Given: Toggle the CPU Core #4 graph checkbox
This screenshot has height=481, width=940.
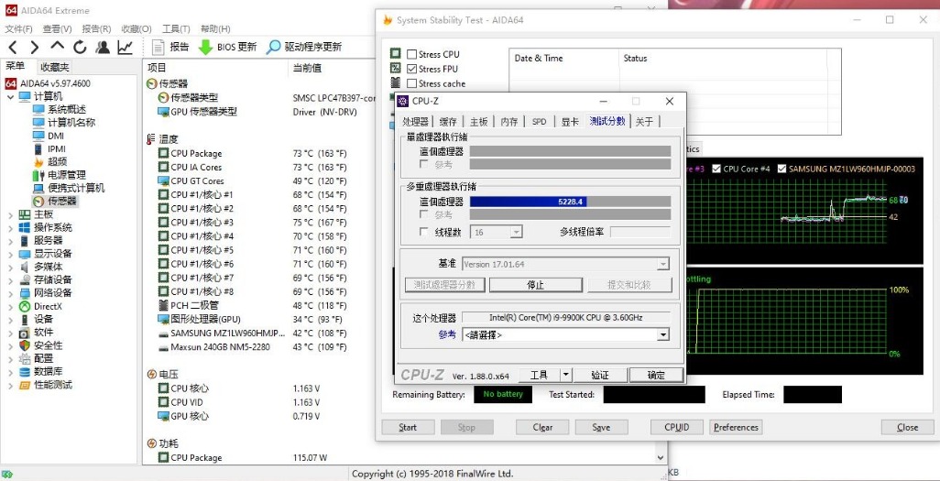Looking at the screenshot, I should 716,169.
